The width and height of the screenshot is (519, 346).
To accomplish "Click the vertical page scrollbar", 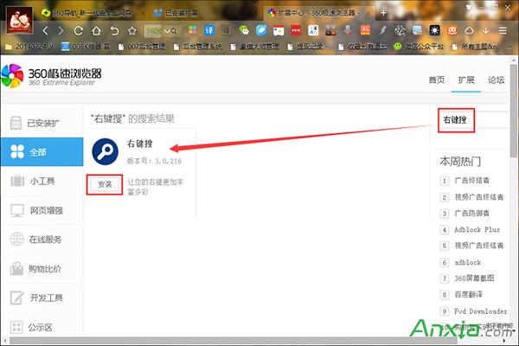I will click(x=514, y=112).
